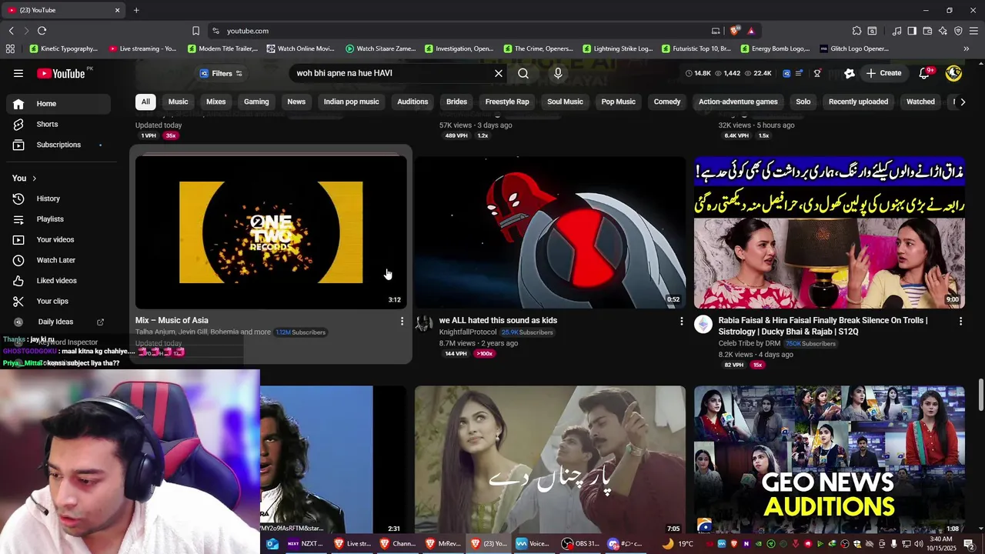Open 'Live streaming - Yo...' bookmark
This screenshot has height=554, width=985.
point(143,48)
